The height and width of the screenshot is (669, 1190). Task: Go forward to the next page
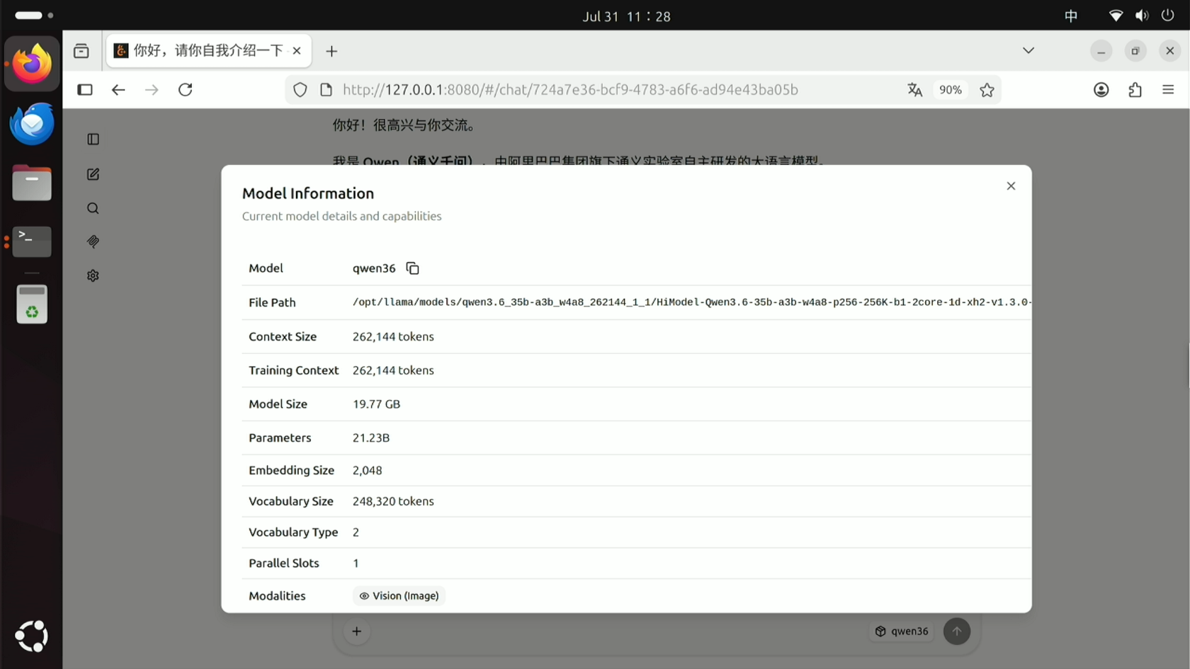[x=152, y=90]
